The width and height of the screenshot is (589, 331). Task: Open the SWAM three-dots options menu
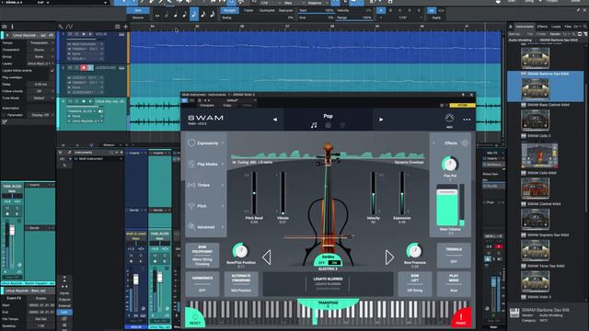467,120
